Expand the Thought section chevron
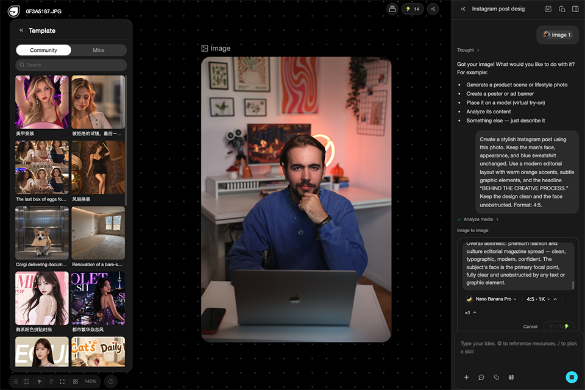Viewport: 585px width, 390px height. click(478, 50)
